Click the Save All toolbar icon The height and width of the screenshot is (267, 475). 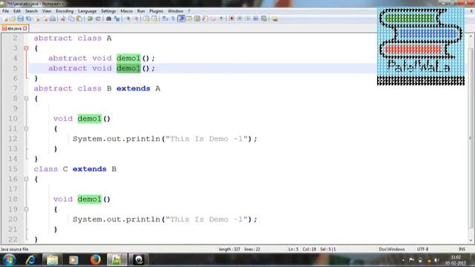tap(29, 19)
